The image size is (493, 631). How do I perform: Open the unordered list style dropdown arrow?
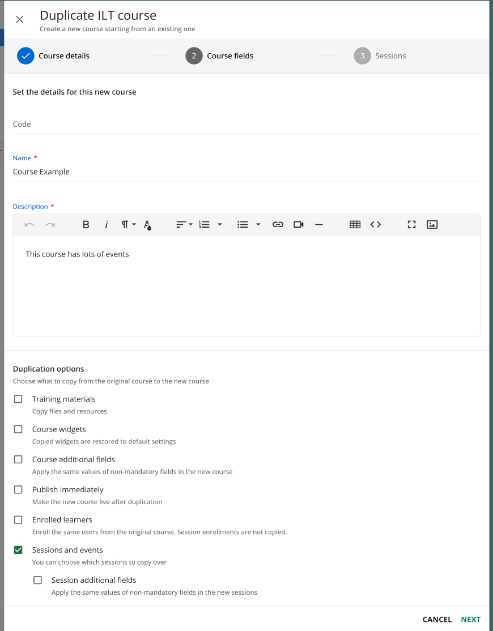pos(258,224)
